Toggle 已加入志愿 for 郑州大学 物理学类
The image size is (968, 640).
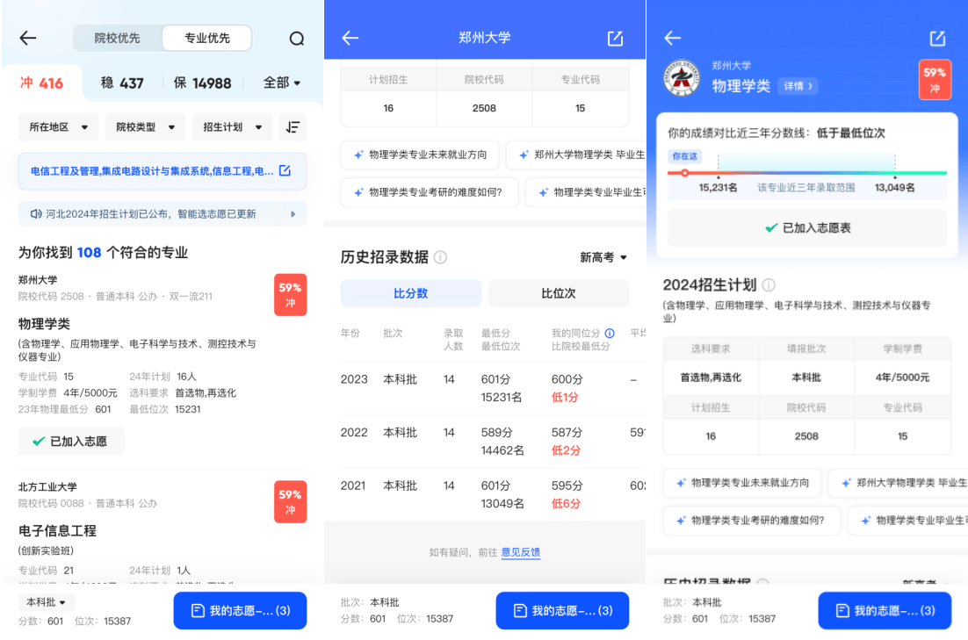[71, 442]
